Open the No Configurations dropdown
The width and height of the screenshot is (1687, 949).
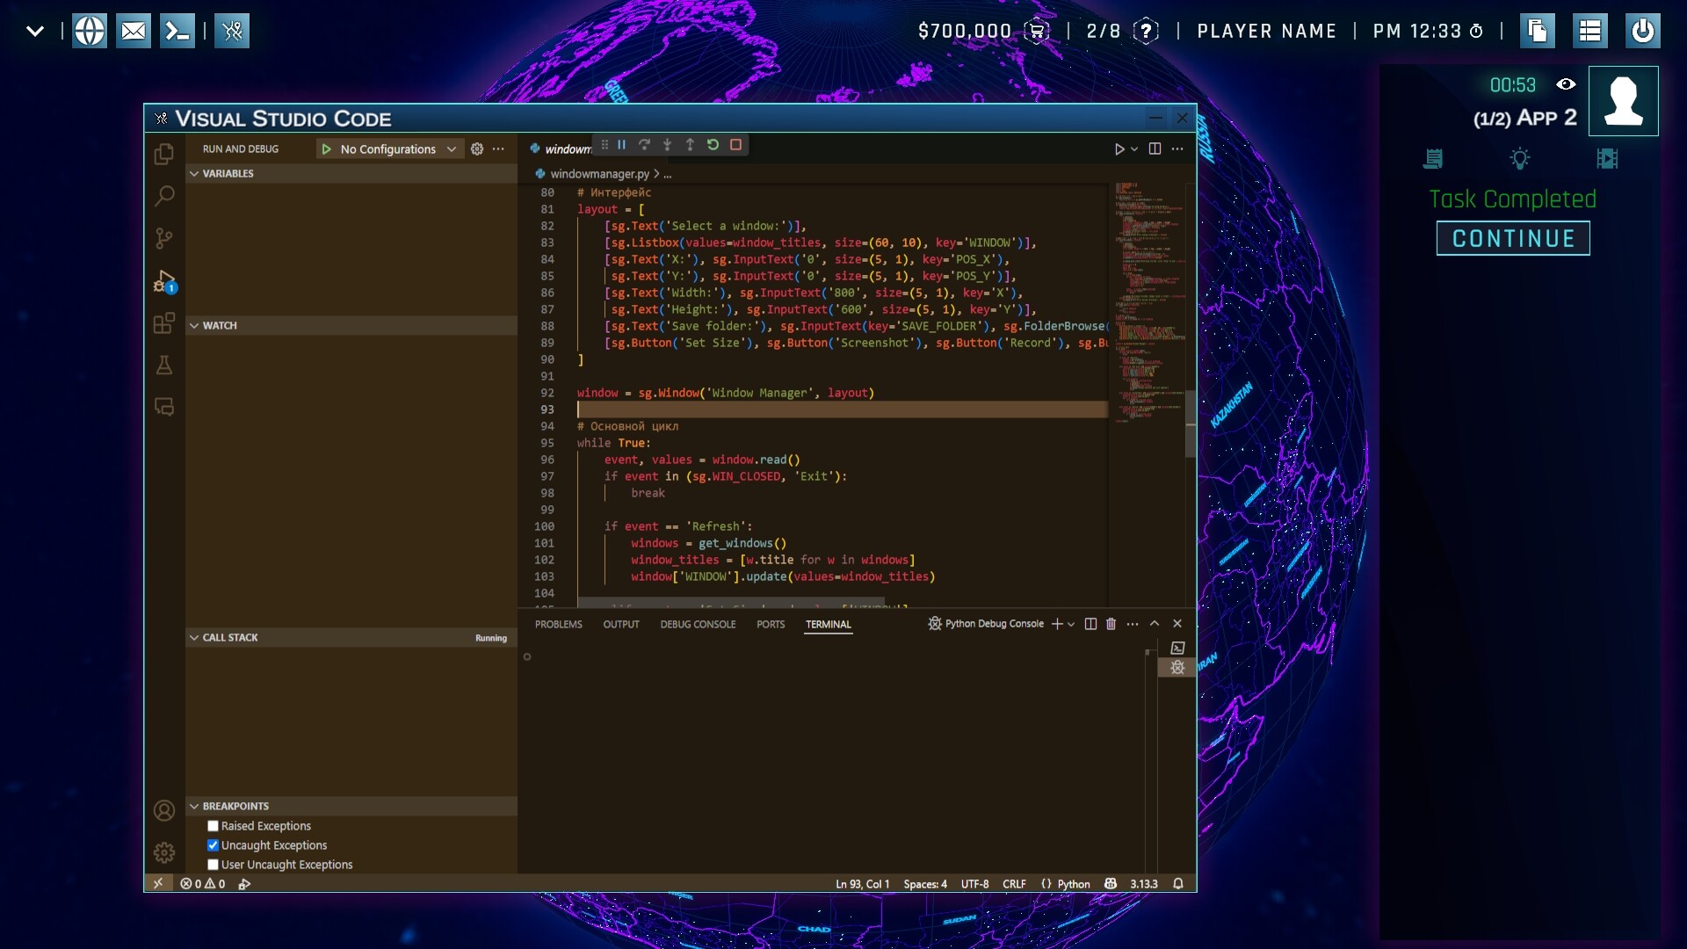click(x=389, y=149)
